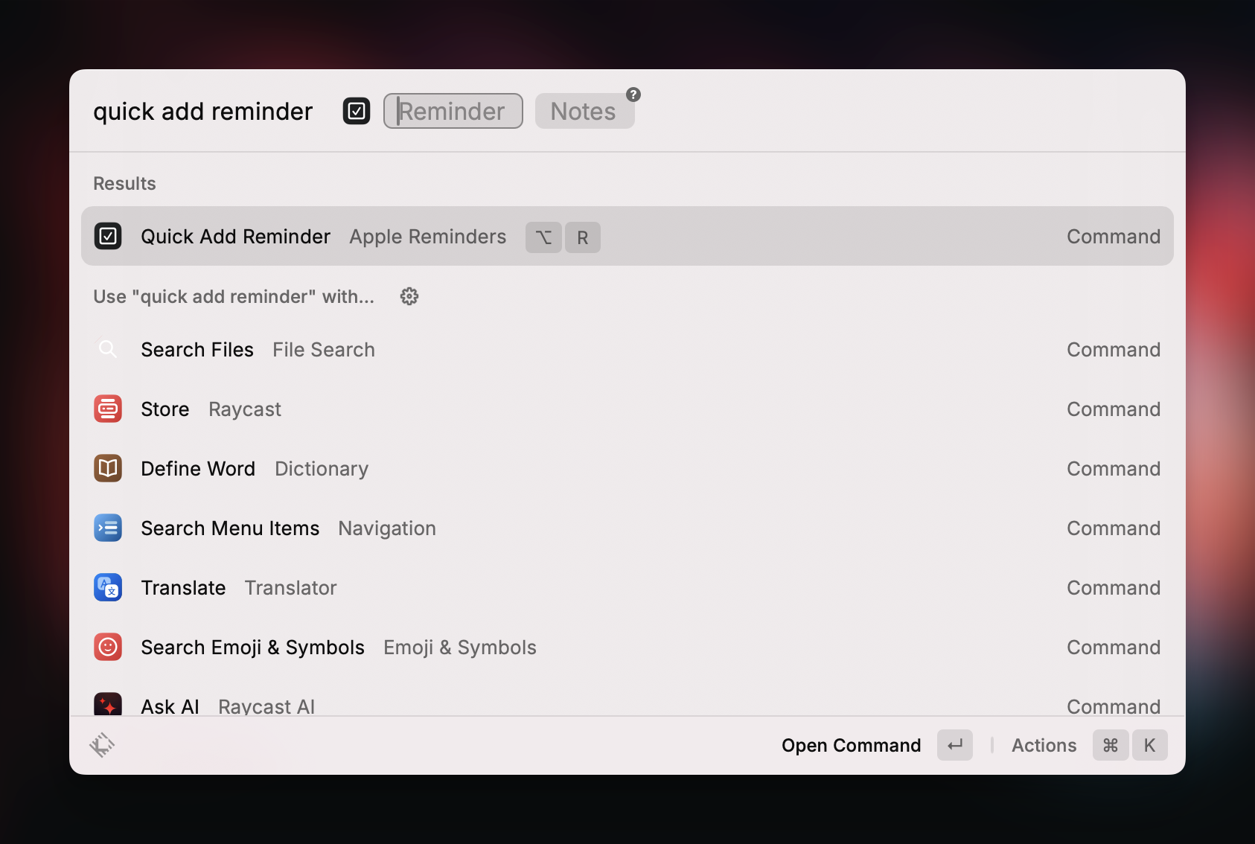Click the Raycast logo in the bottom left
This screenshot has width=1255, height=844.
102,744
